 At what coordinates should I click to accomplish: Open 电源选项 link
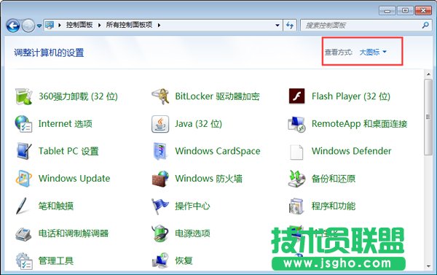[x=192, y=233]
